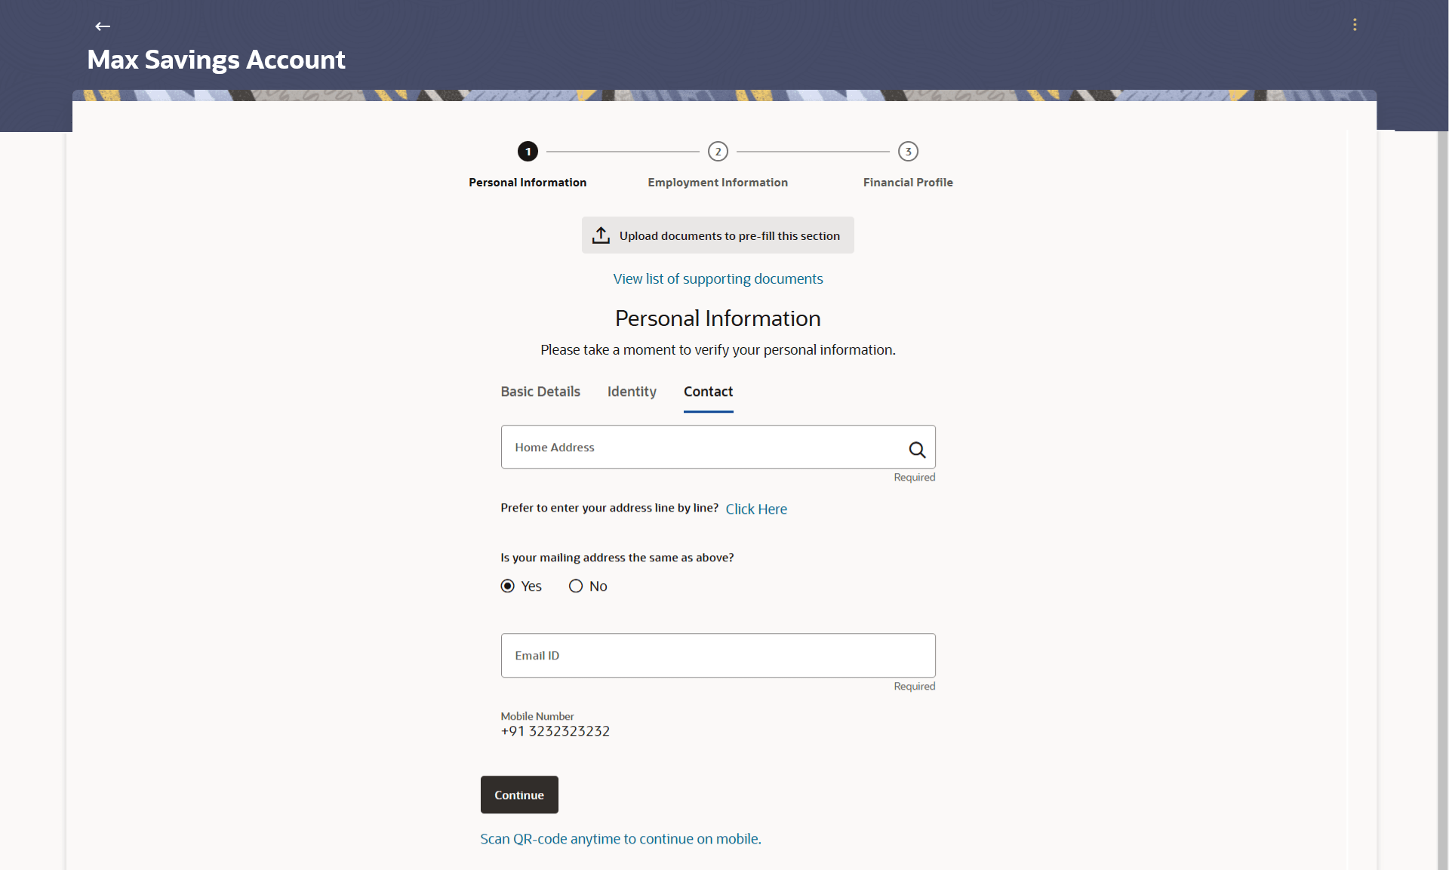Click Here to enter address line by line
The width and height of the screenshot is (1449, 870).
[x=756, y=509]
